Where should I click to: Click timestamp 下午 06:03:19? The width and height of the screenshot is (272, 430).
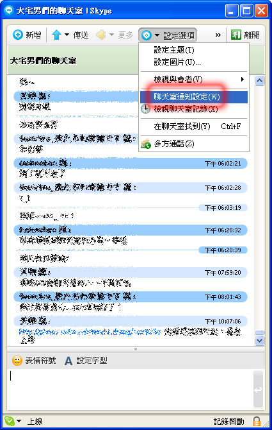coord(223,207)
